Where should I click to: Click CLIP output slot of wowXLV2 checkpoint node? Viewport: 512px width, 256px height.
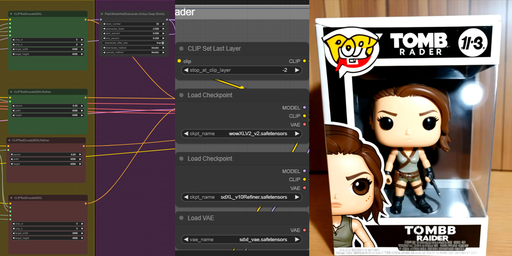[x=305, y=116]
